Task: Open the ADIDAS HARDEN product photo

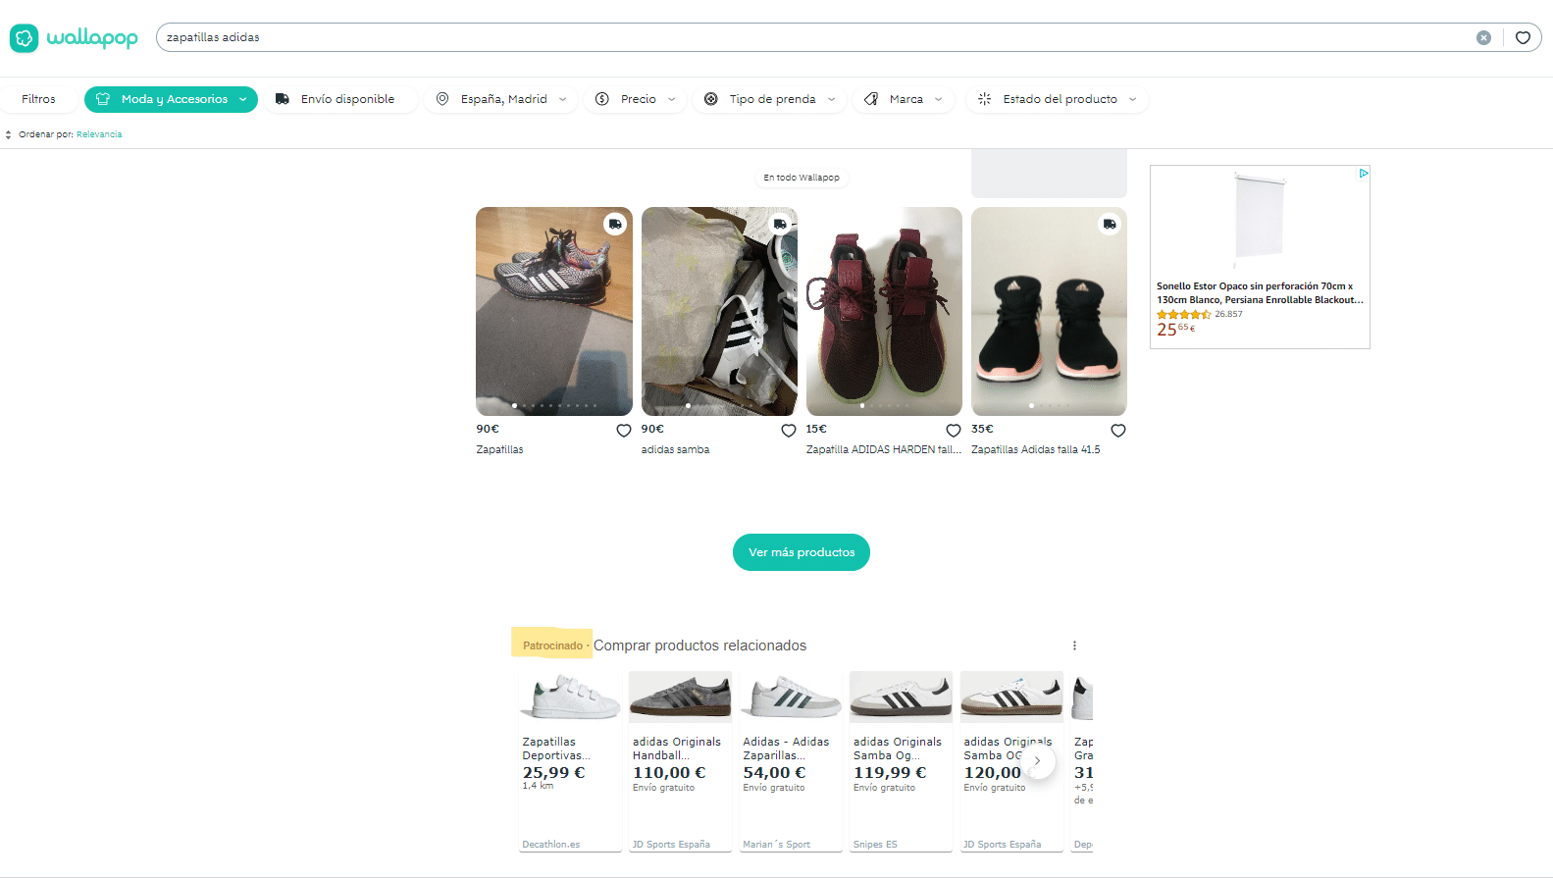Action: pyautogui.click(x=884, y=311)
